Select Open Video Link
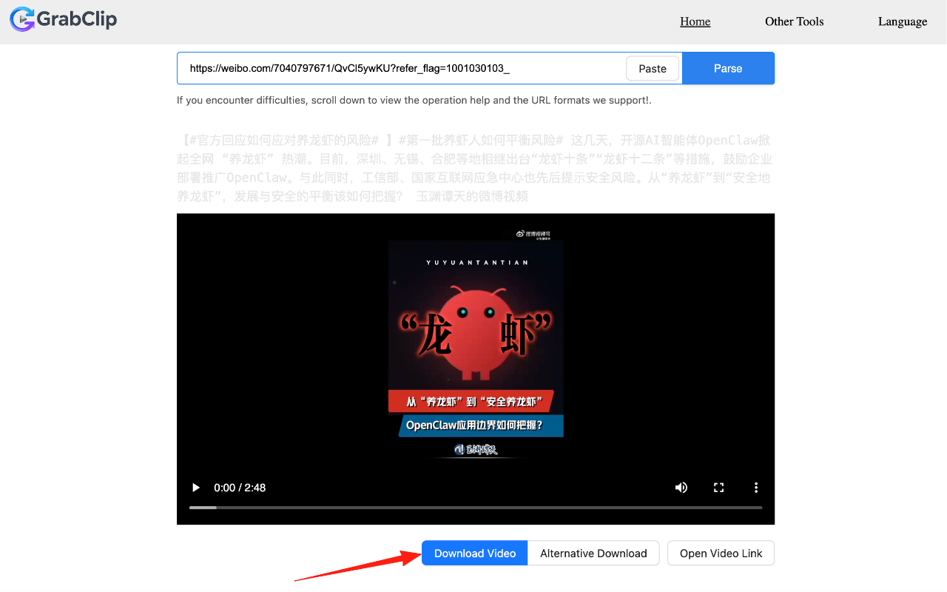 [x=721, y=554]
